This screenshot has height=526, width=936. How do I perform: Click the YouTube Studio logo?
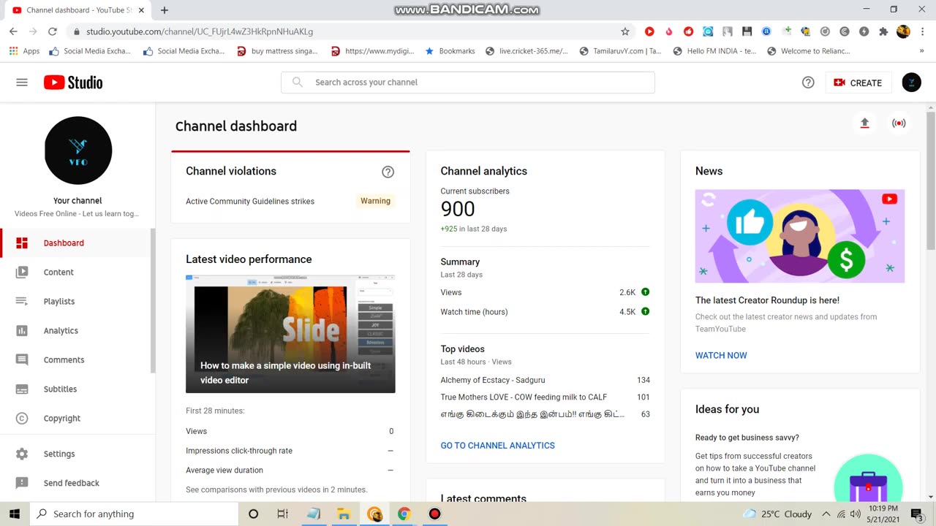click(73, 83)
